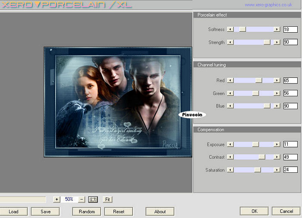The image size is (302, 218).
Task: Focus the Contrast value field
Action: click(x=290, y=157)
